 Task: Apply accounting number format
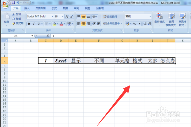[x=127, y=24]
